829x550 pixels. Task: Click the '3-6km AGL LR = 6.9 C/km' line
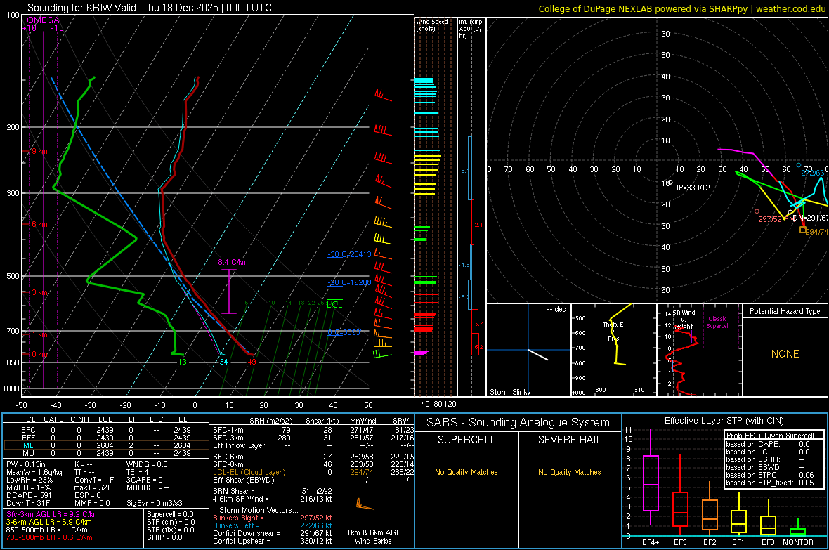pyautogui.click(x=48, y=522)
